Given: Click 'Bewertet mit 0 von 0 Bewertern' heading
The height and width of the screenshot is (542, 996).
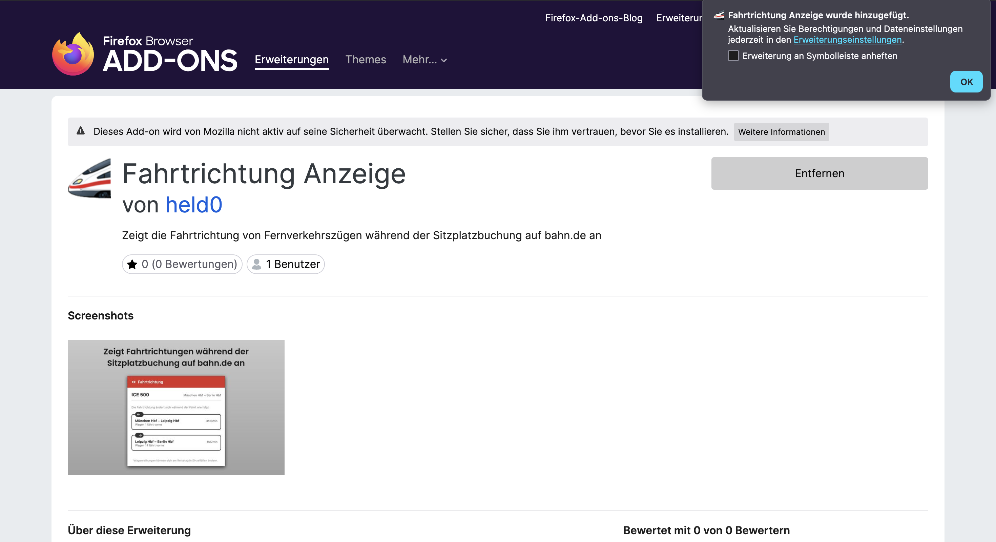Looking at the screenshot, I should pyautogui.click(x=706, y=530).
